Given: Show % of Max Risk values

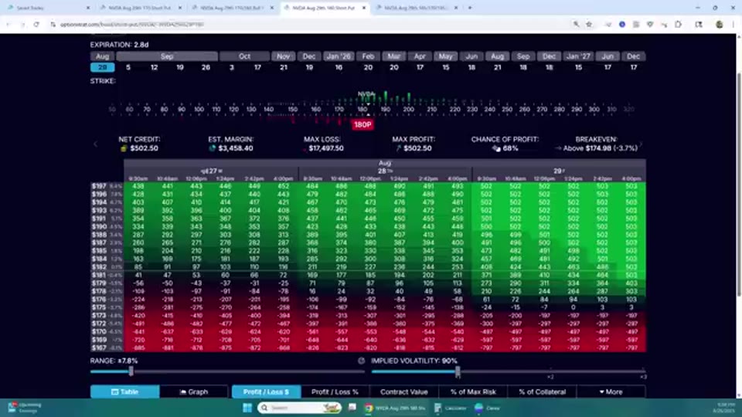Looking at the screenshot, I should [473, 392].
